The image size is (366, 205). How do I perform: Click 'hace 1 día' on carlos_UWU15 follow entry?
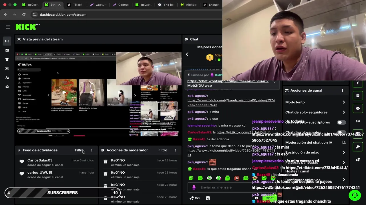tap(86, 173)
